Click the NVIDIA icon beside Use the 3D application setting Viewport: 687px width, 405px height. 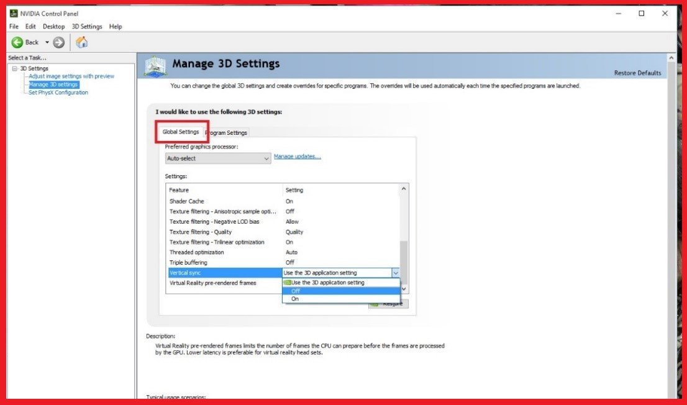point(286,282)
